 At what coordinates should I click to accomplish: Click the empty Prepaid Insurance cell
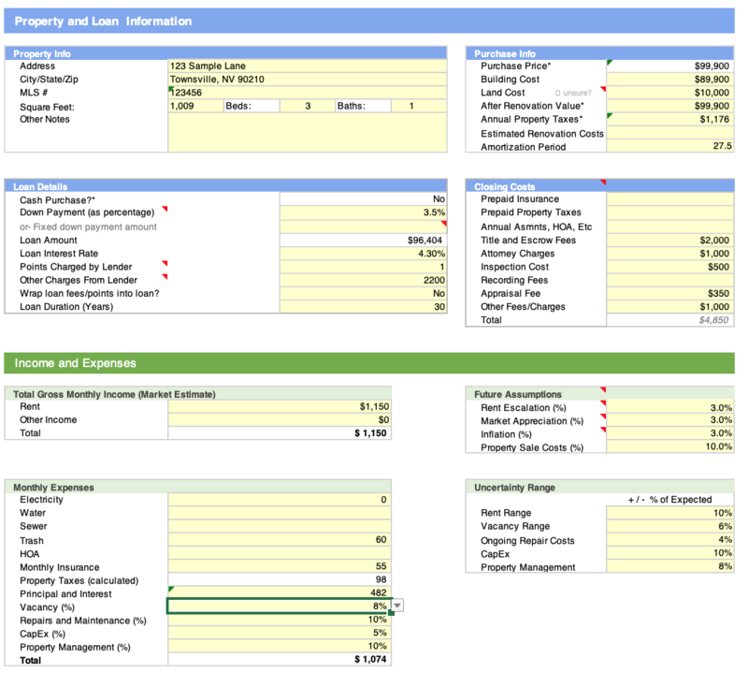tap(669, 199)
